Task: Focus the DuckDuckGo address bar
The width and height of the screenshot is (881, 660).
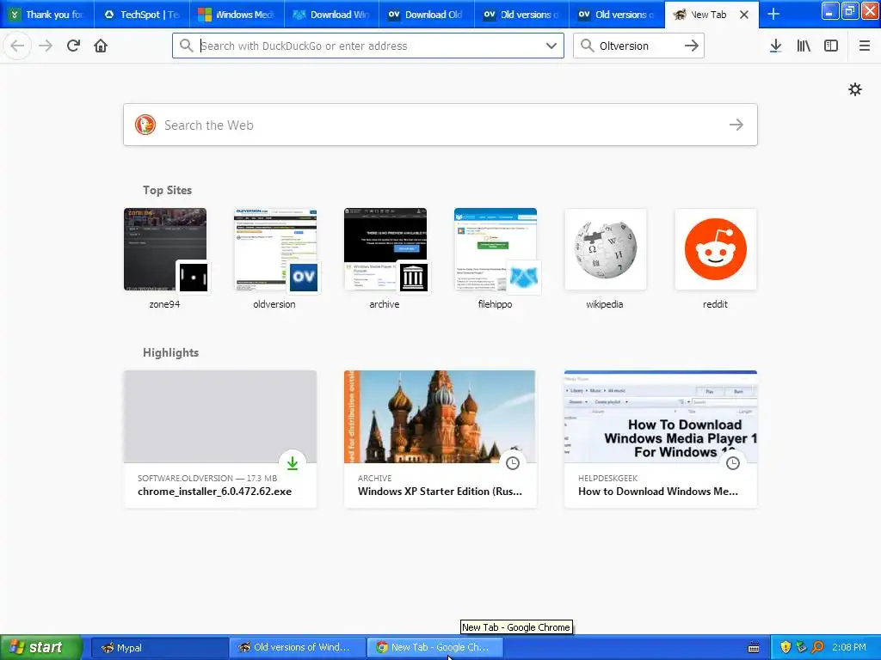Action: click(x=368, y=46)
